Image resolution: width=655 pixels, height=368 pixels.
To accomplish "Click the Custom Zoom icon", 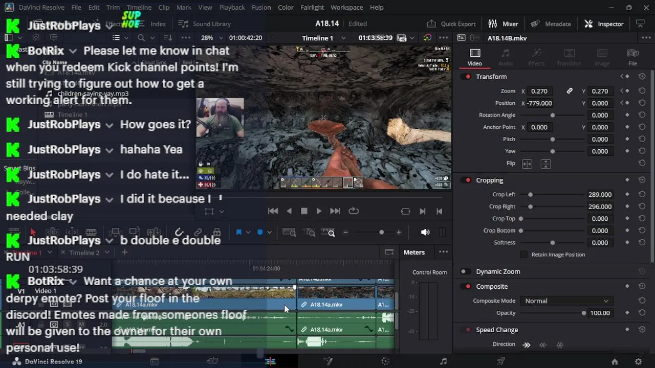I will [328, 233].
